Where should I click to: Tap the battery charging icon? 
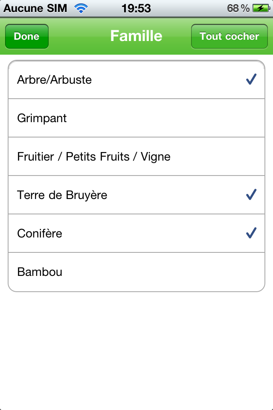261,9
